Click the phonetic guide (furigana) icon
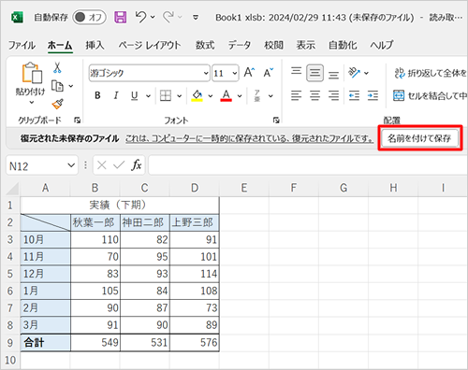Screen dimensions: 468x370 (257, 95)
